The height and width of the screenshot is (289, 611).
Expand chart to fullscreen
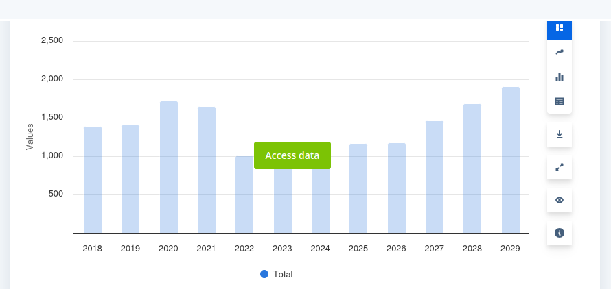click(x=560, y=167)
